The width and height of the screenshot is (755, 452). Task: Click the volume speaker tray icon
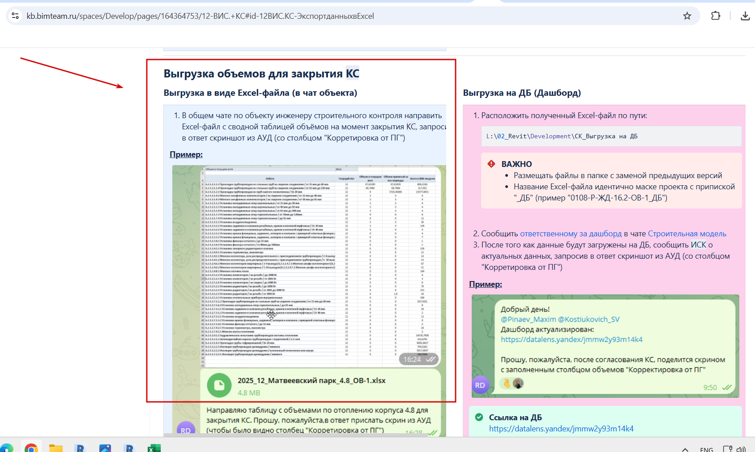pos(741,449)
